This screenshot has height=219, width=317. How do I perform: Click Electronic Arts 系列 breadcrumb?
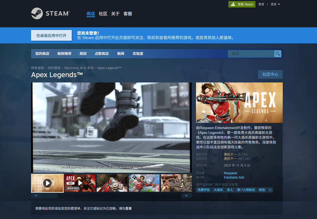[x=79, y=68]
